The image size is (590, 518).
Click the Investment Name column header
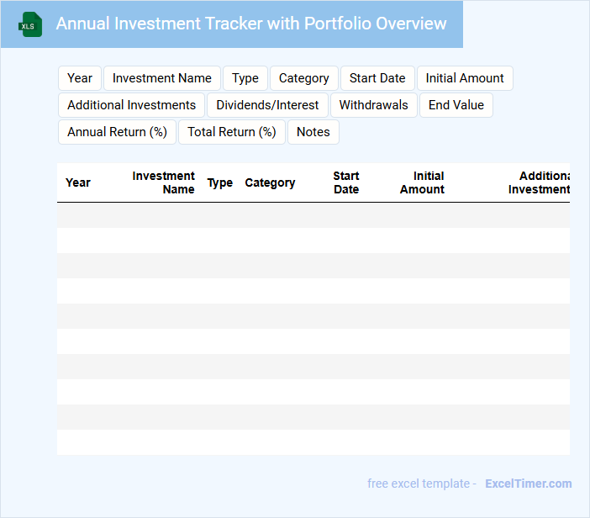(x=164, y=182)
